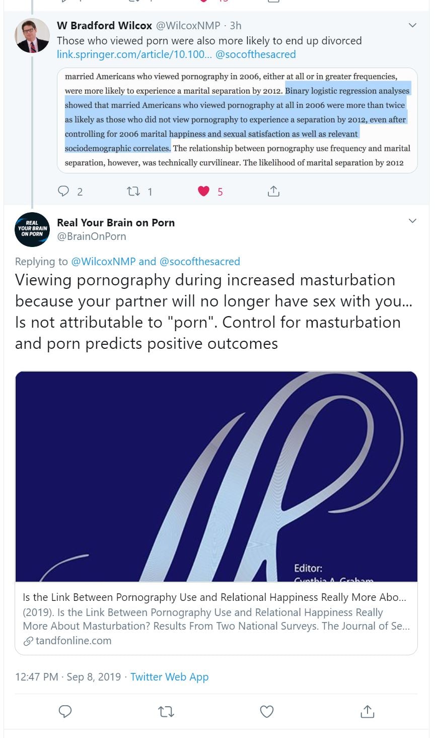Open the @WilcoxNMP replying-to mention

click(x=103, y=261)
